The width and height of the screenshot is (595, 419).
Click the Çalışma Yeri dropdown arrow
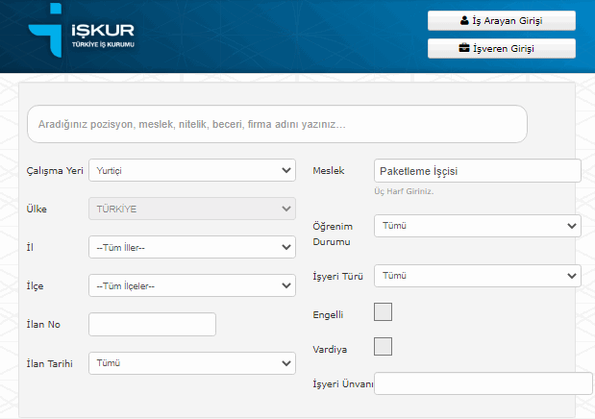(286, 170)
